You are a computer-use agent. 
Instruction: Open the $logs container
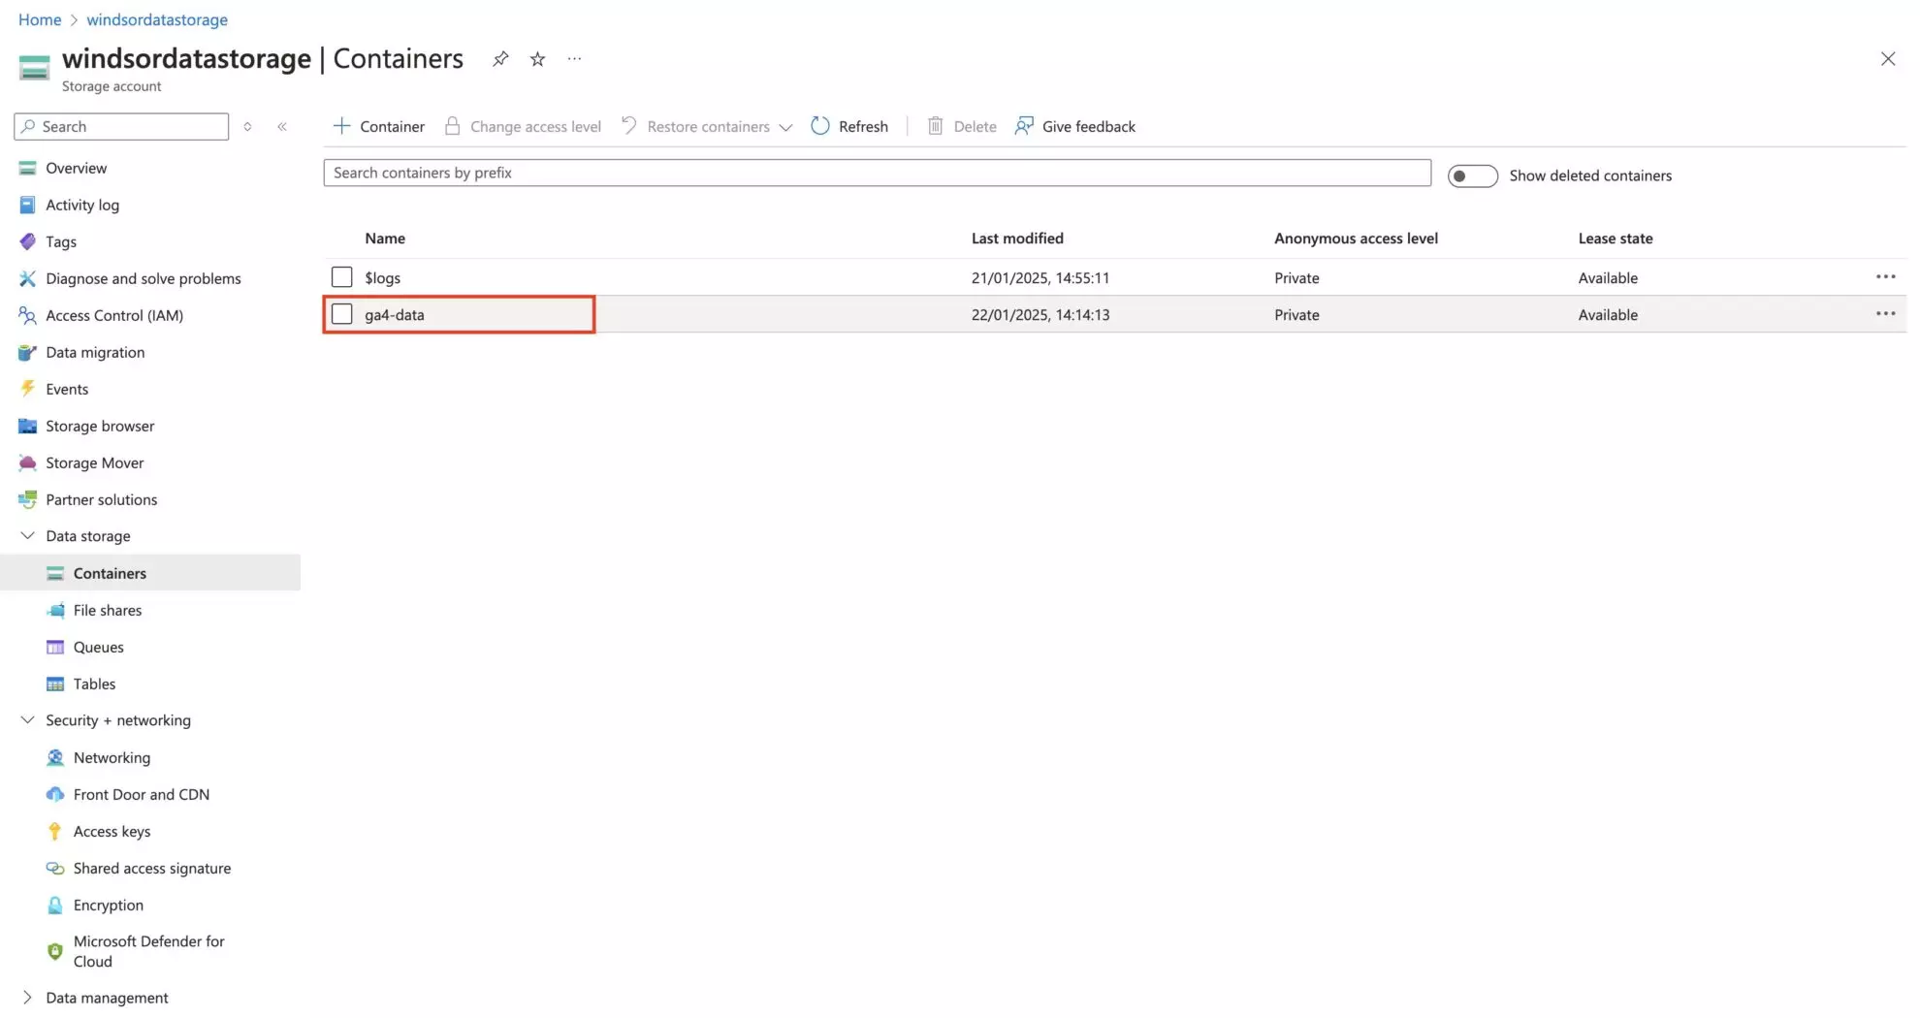(382, 277)
